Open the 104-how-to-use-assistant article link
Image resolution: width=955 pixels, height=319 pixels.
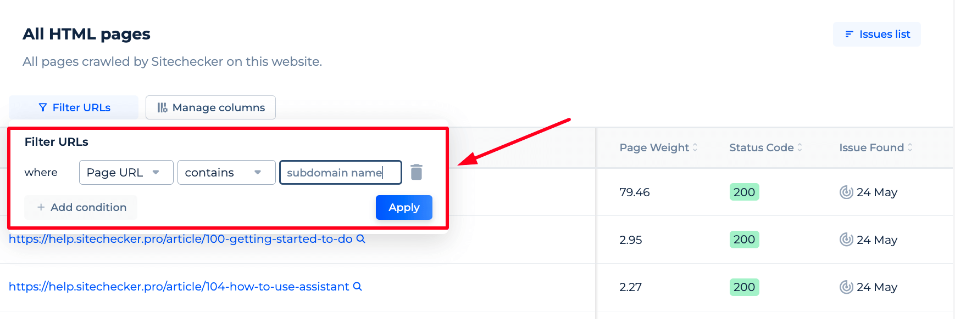pos(179,287)
